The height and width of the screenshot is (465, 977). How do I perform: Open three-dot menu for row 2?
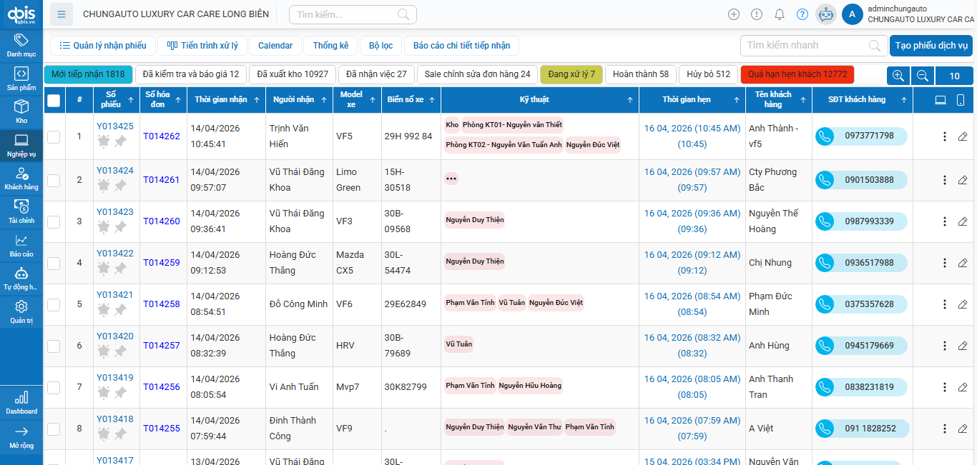(944, 180)
